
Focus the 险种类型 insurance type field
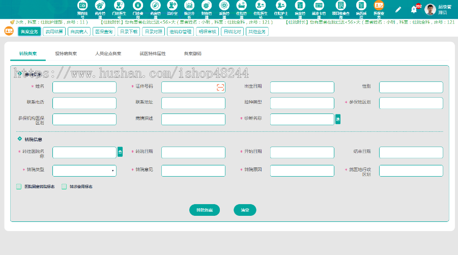pos(302,103)
